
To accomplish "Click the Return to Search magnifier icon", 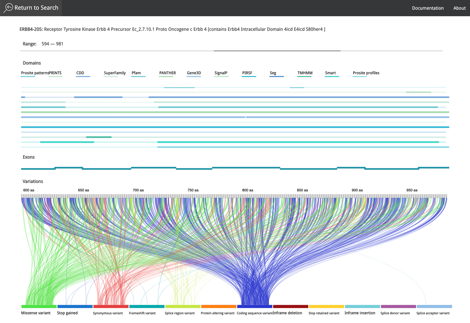I will tap(8, 8).
